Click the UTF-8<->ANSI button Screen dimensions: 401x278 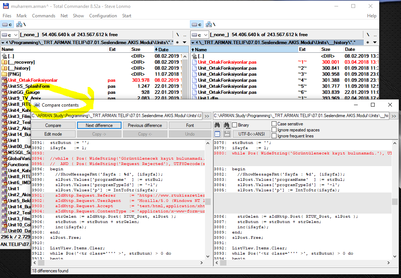[251, 134]
